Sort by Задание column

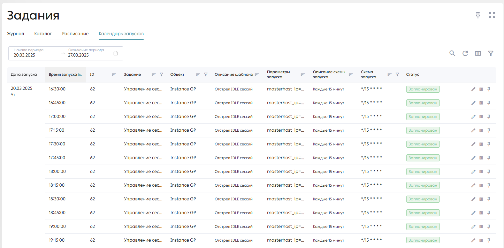point(154,74)
